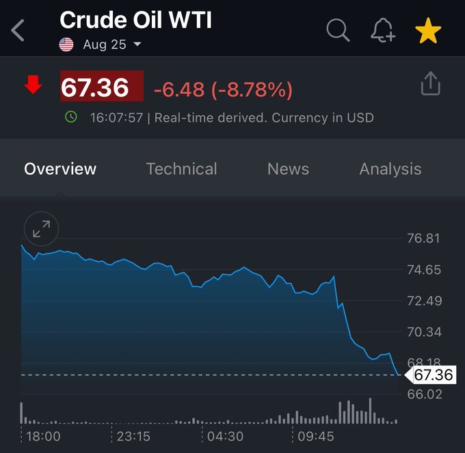Expand the chart to fullscreen
Screen dimensions: 465x453
pos(41,229)
